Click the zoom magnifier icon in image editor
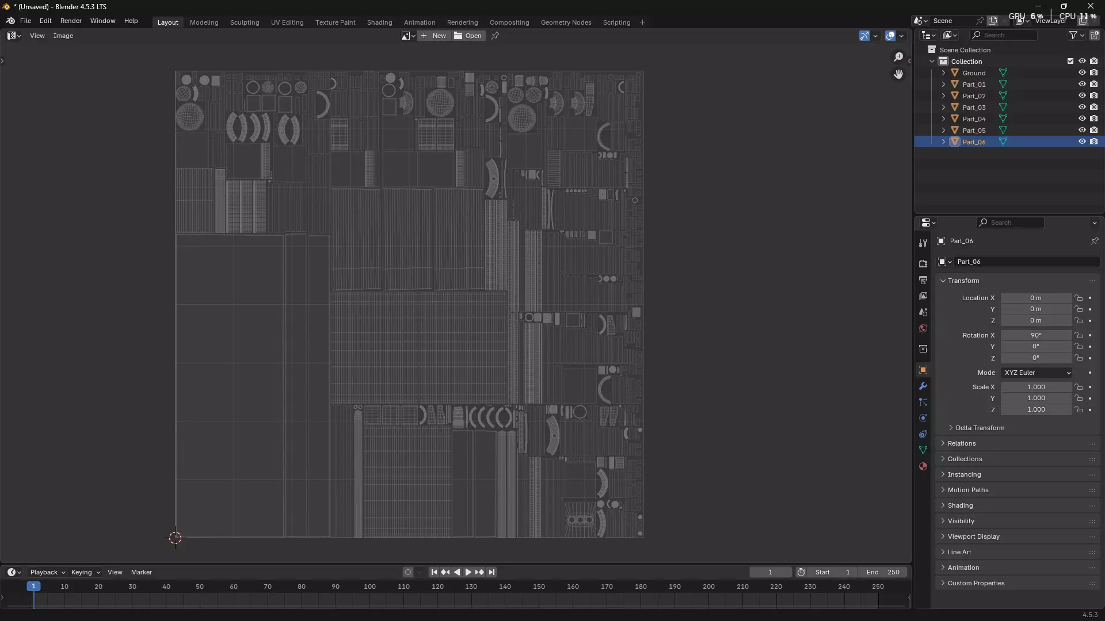1105x621 pixels. (x=898, y=56)
